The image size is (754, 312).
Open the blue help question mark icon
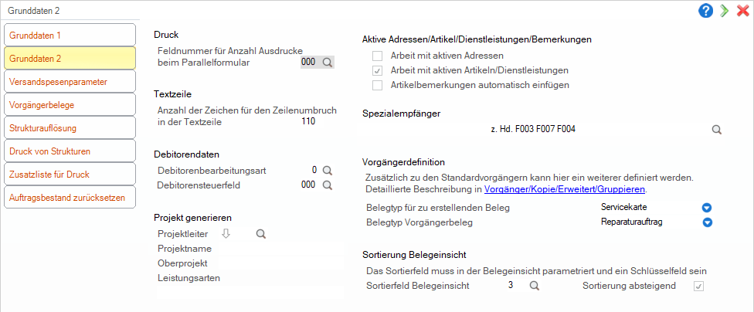pos(705,11)
